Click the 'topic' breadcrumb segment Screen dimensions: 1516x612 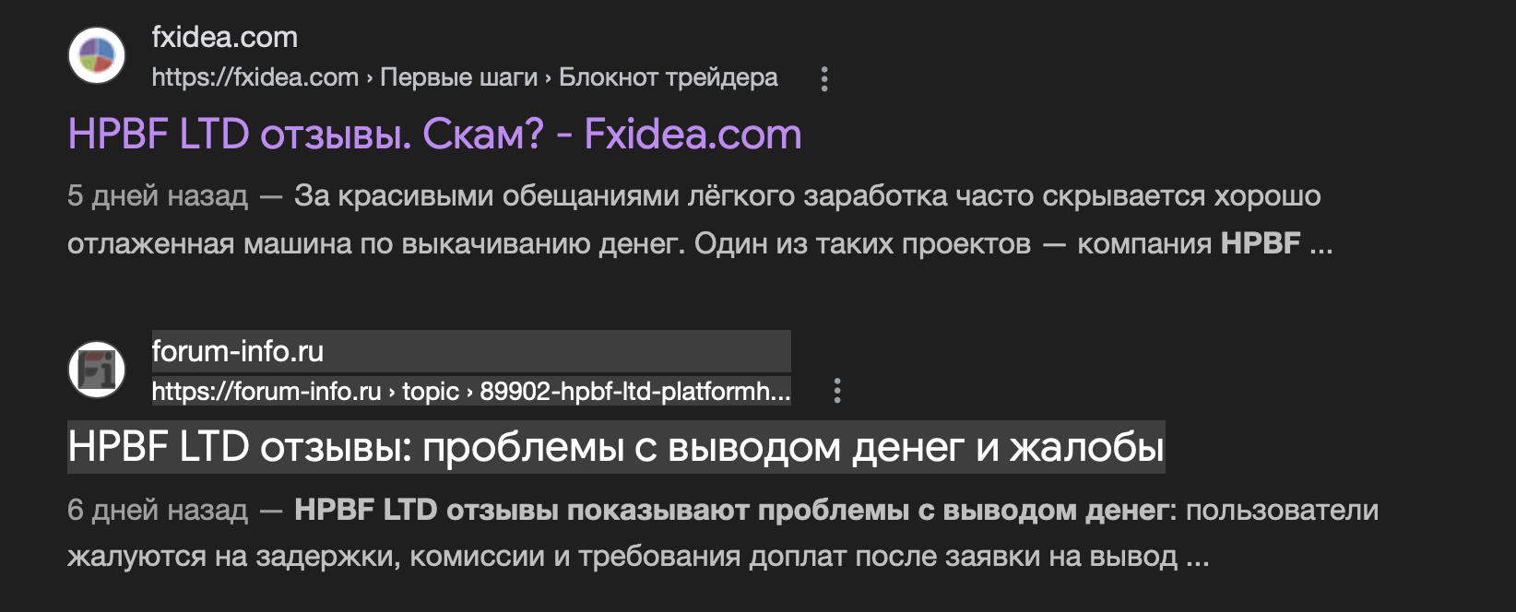[430, 392]
